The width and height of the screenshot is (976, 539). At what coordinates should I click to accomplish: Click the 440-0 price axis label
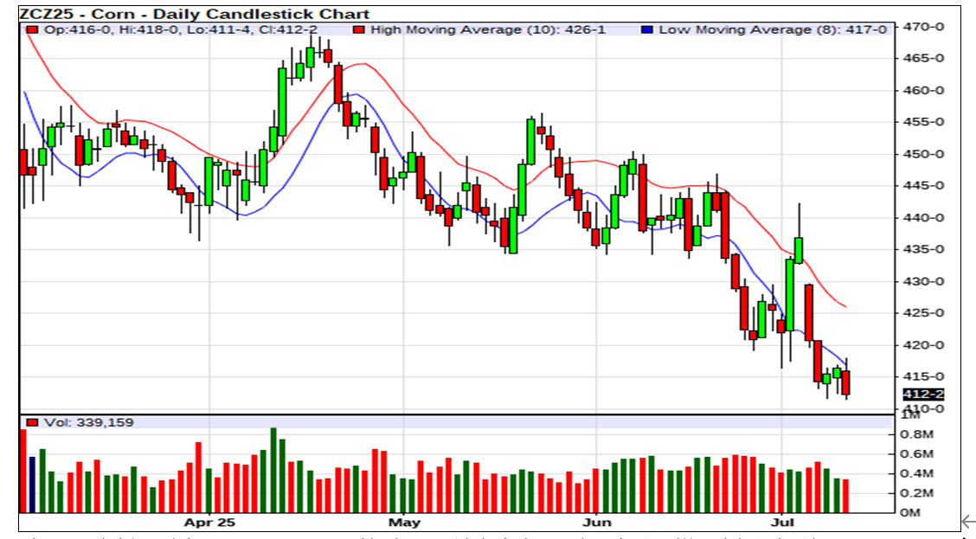pyautogui.click(x=921, y=218)
